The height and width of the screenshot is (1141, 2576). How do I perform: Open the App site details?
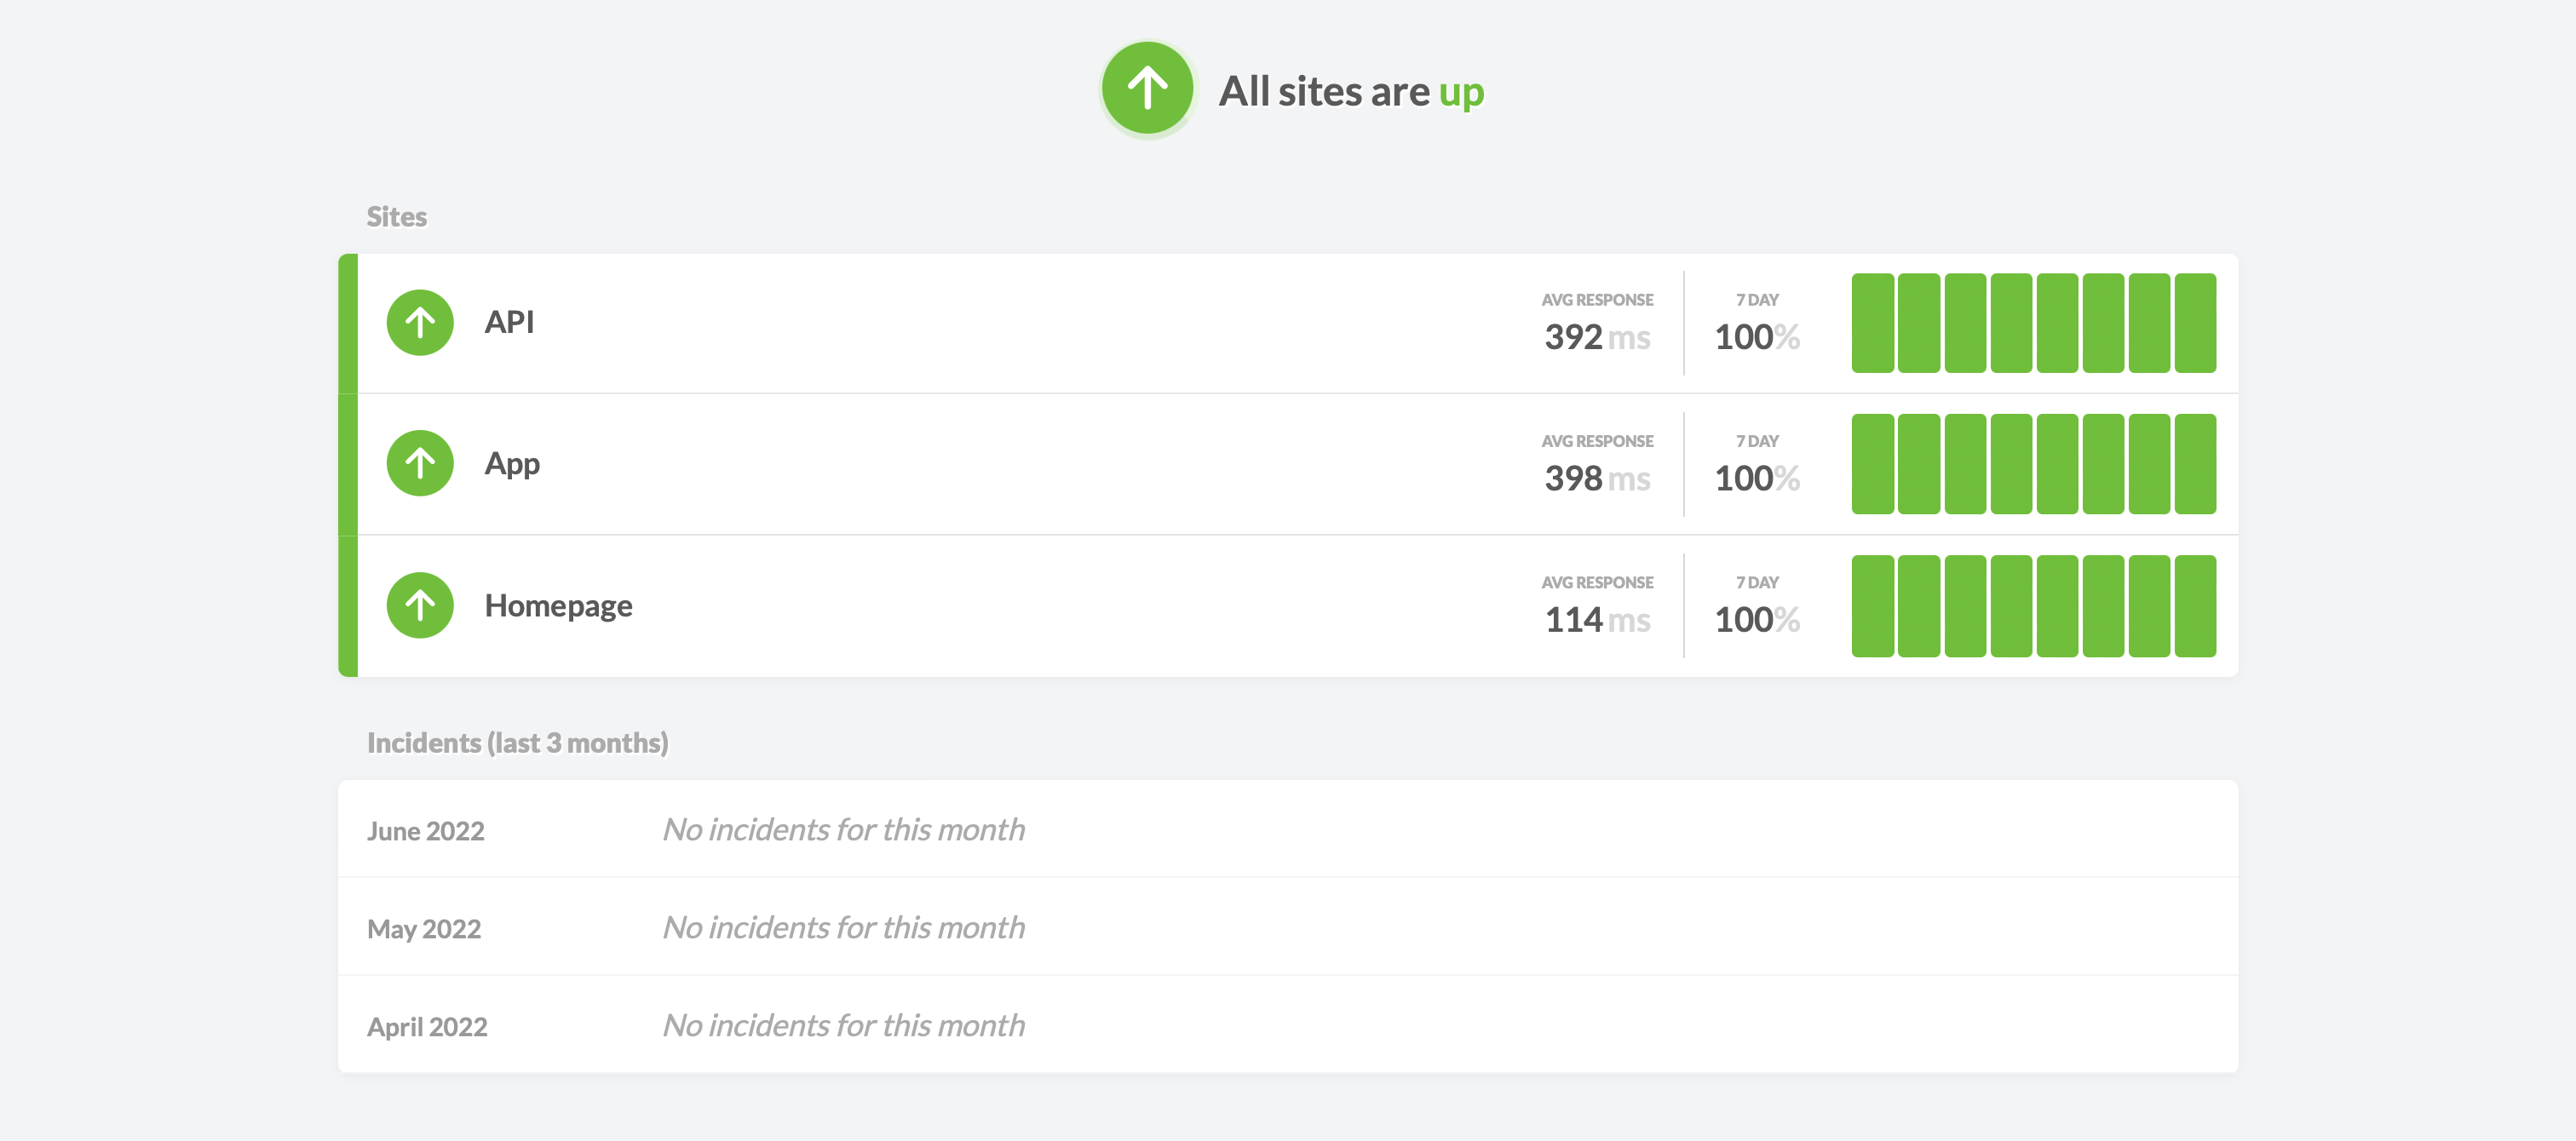[x=512, y=464]
